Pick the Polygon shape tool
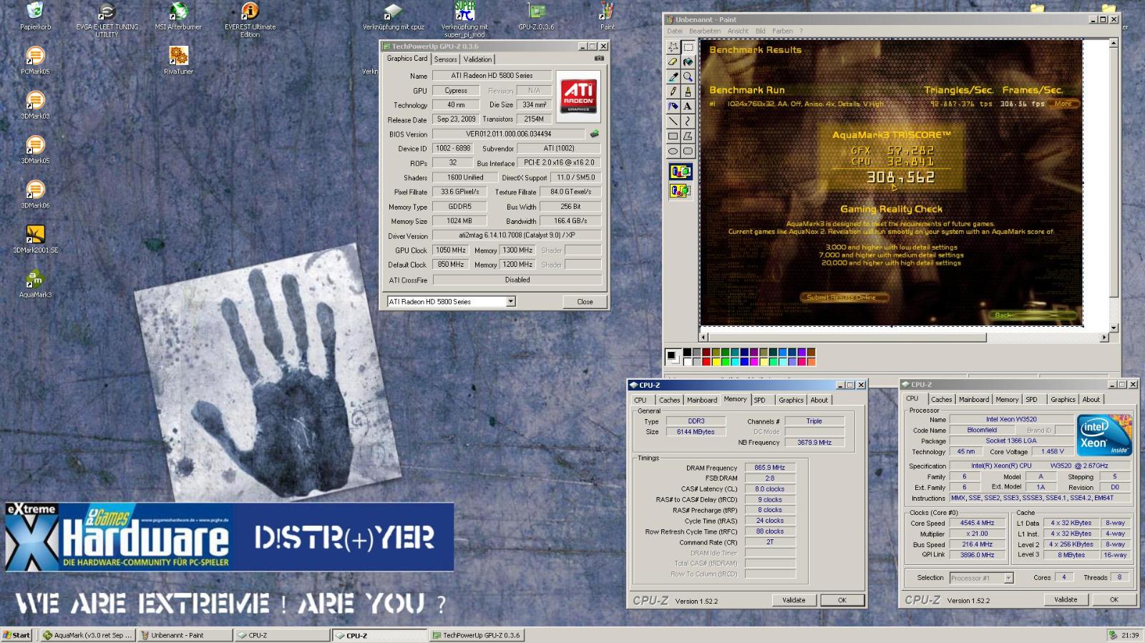This screenshot has height=643, width=1145. click(x=688, y=137)
